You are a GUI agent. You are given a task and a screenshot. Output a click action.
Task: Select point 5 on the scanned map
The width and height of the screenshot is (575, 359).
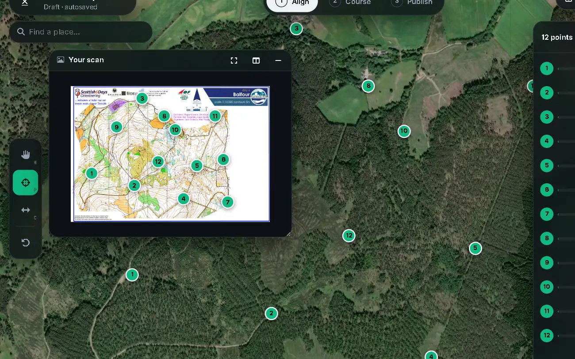tap(197, 166)
